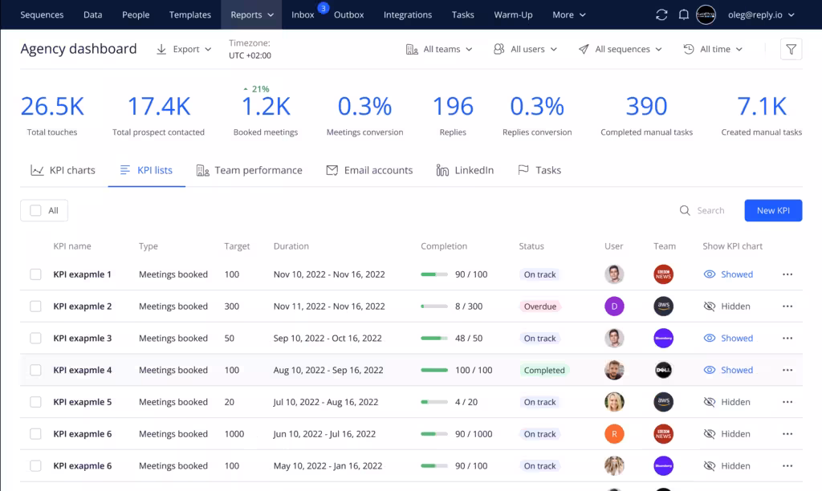Click the completion progress bar of KPI exapmle 4
Viewport: 822px width, 491px height.
pyautogui.click(x=434, y=371)
